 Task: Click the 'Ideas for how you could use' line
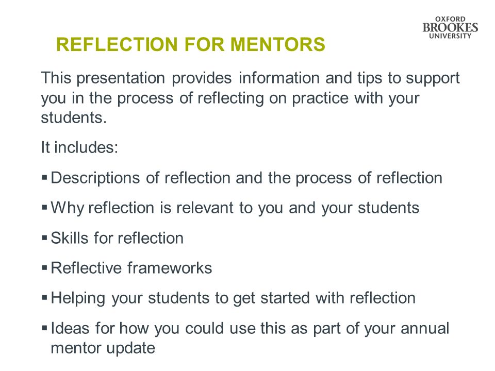tap(250, 328)
